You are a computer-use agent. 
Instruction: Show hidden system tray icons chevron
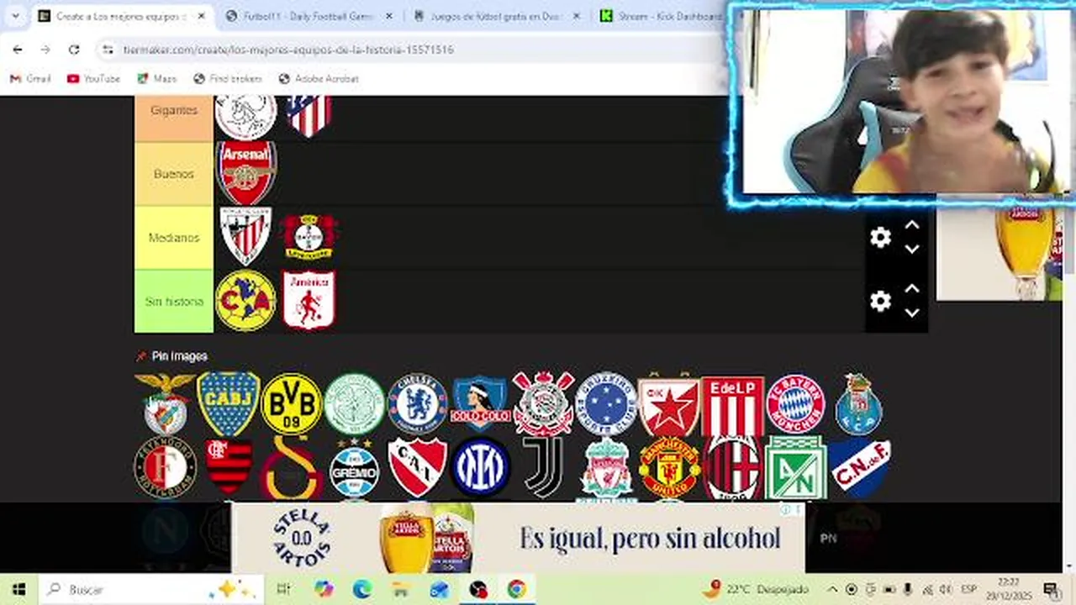(x=832, y=589)
